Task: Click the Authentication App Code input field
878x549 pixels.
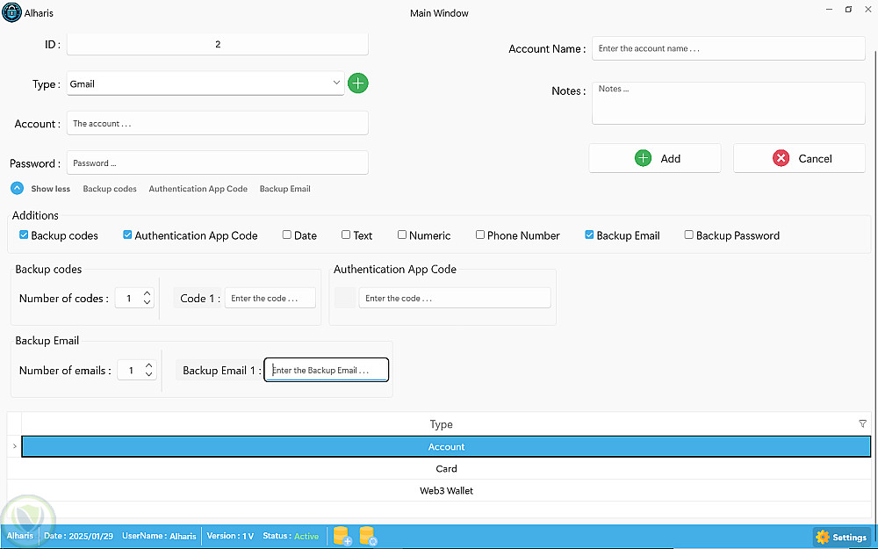Action: (455, 298)
